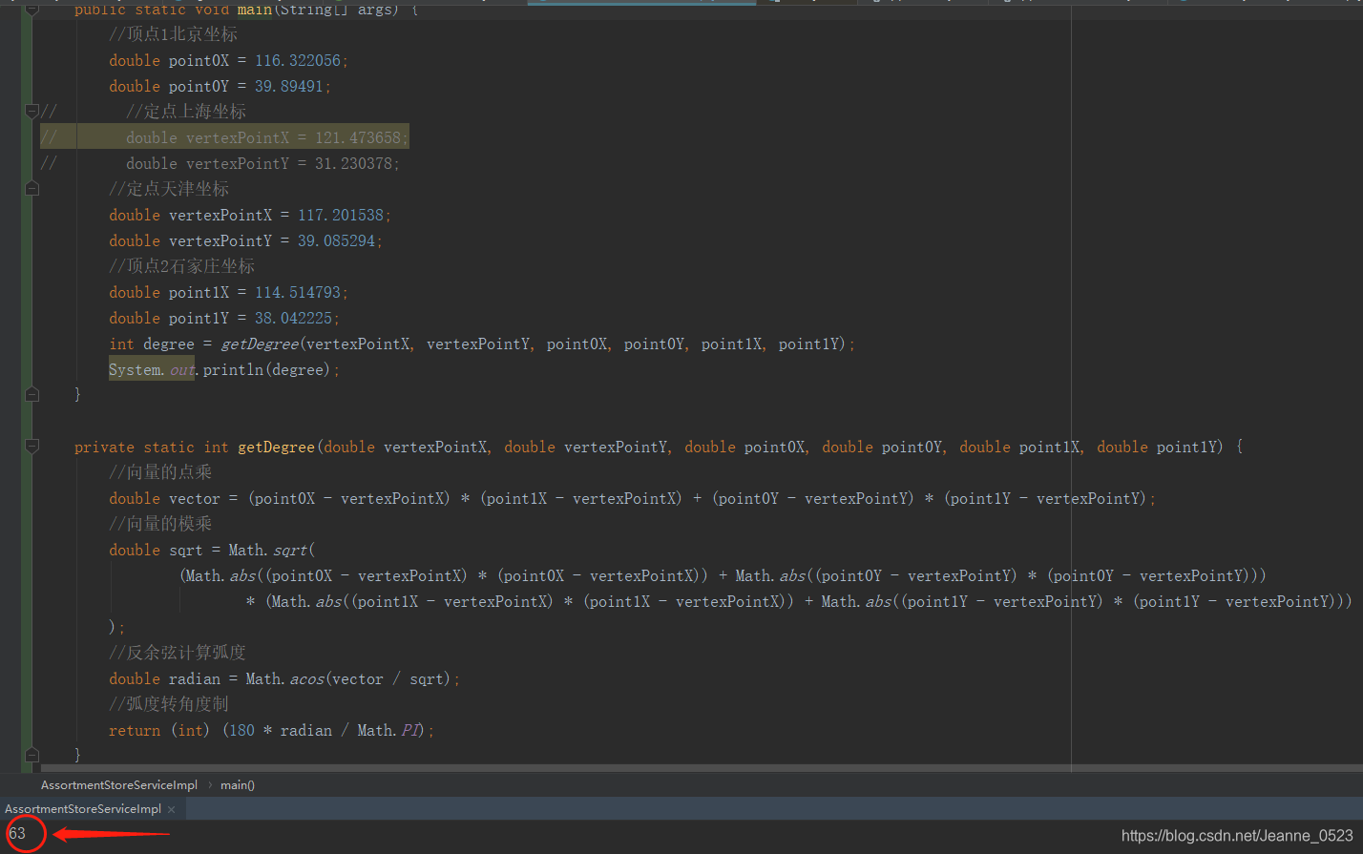
Task: Click the commented value 121.473658
Action: click(x=358, y=137)
